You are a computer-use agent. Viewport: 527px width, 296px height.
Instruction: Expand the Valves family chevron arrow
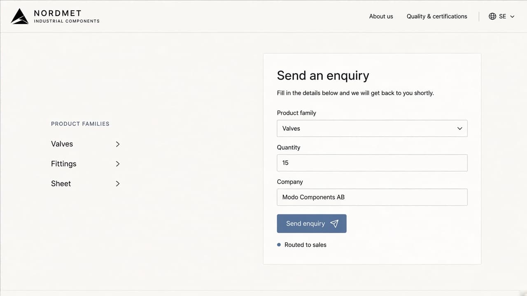click(x=118, y=144)
